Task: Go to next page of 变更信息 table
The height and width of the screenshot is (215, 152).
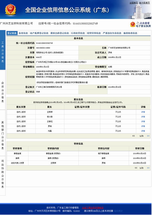Action: click(x=148, y=168)
